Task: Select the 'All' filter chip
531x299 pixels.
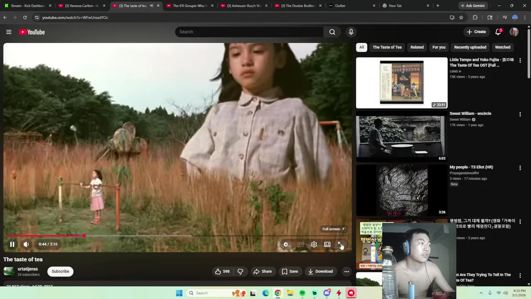Action: coord(362,47)
